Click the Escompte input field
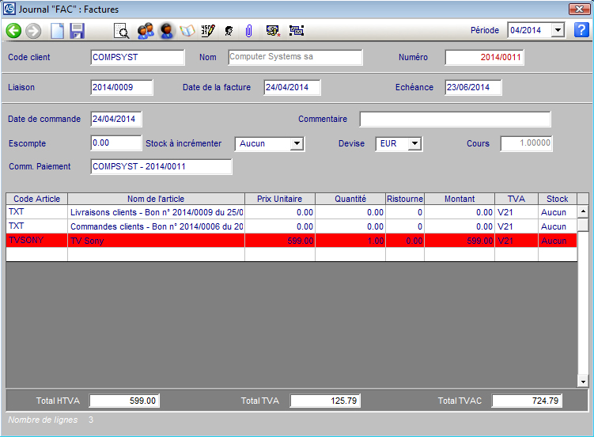This screenshot has height=437, width=594. pos(115,143)
